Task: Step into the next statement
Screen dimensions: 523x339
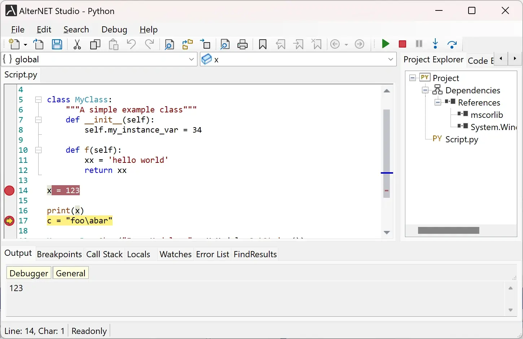Action: point(435,44)
